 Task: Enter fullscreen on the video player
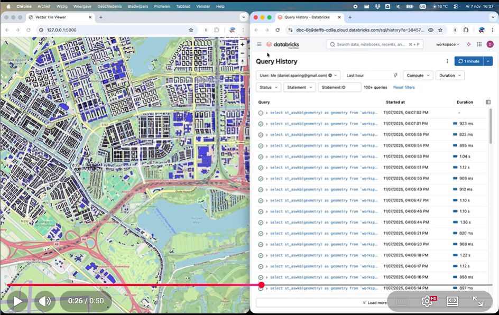477,301
